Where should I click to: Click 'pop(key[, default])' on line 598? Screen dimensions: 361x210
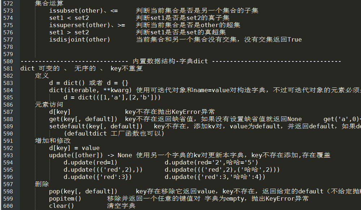83,192
